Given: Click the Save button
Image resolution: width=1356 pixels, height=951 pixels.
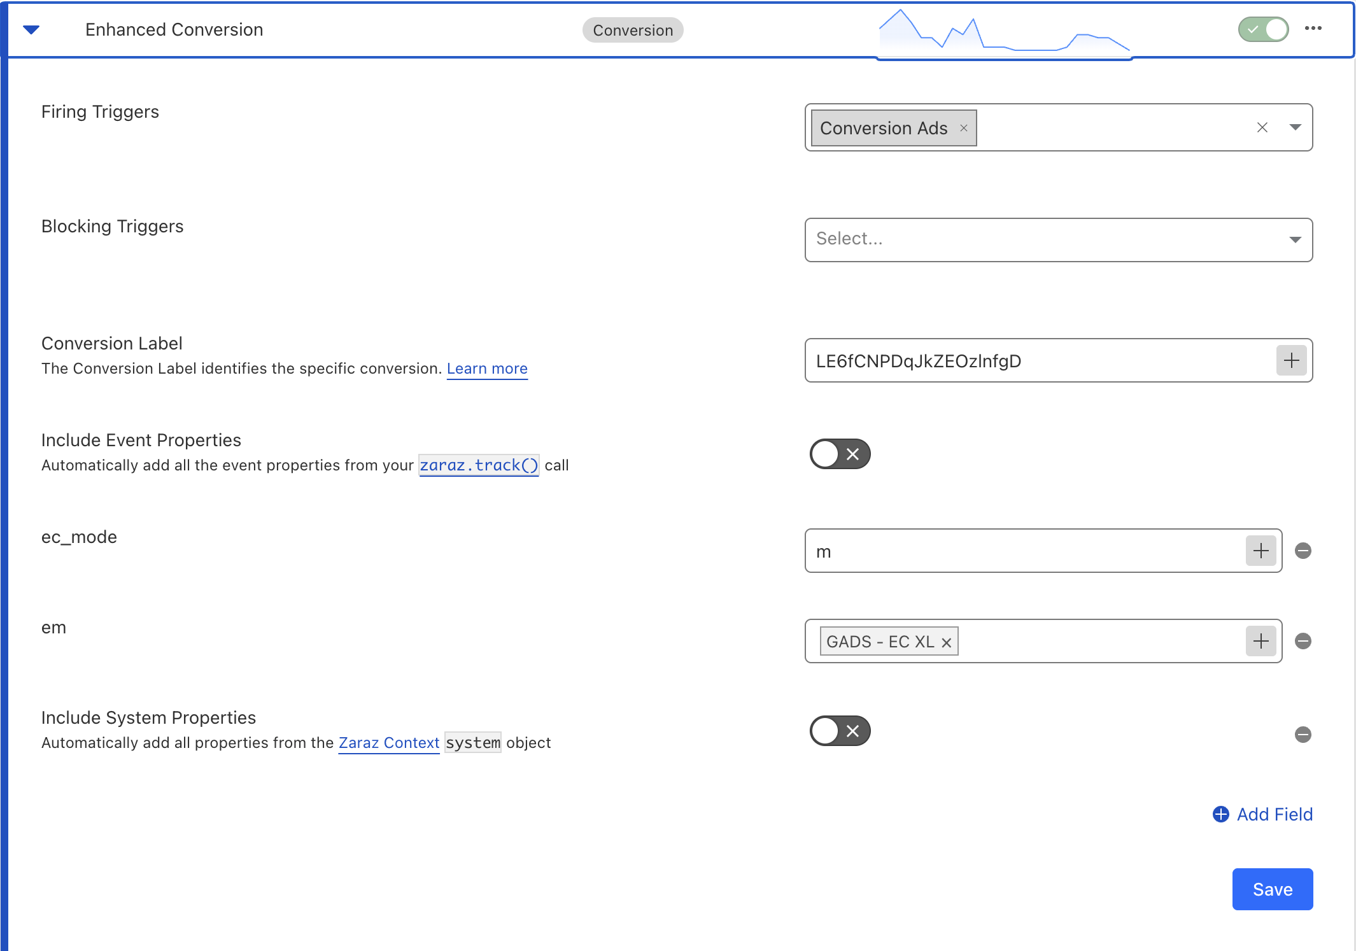Looking at the screenshot, I should [x=1272, y=889].
